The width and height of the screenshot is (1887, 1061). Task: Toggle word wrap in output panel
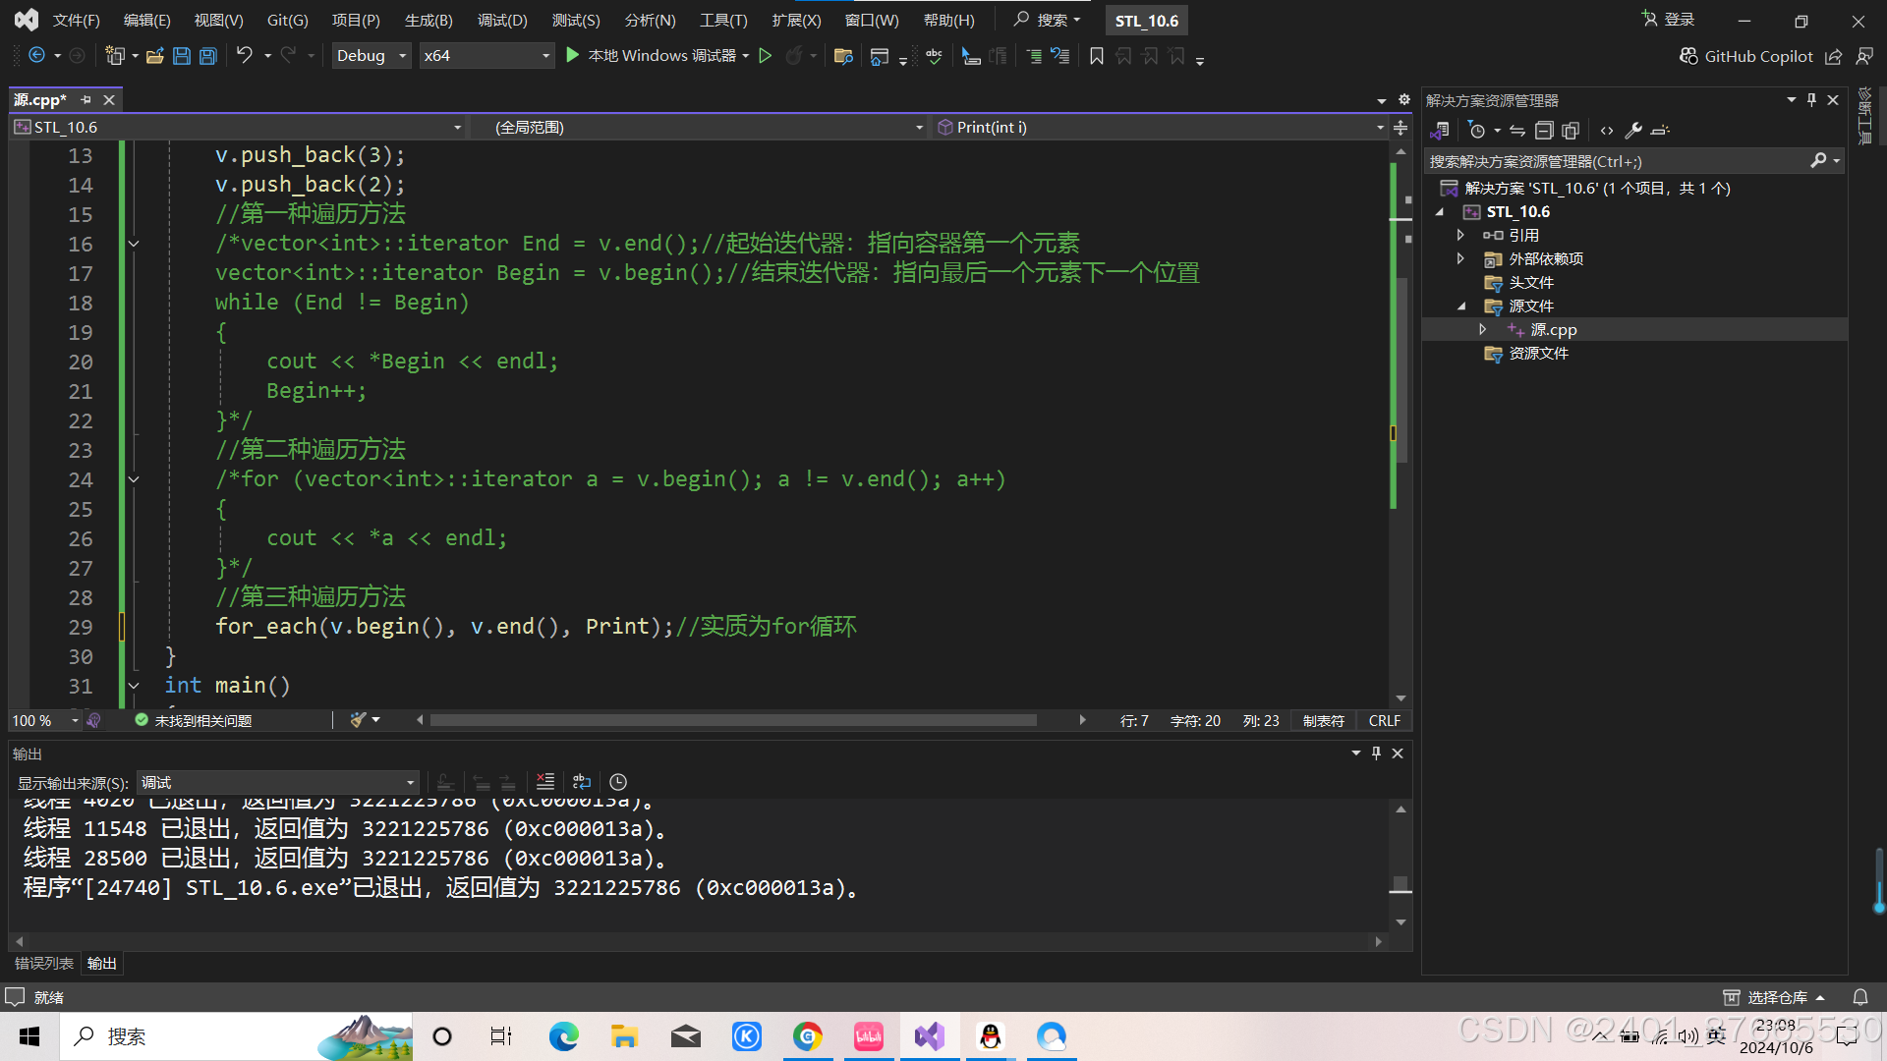(x=582, y=782)
